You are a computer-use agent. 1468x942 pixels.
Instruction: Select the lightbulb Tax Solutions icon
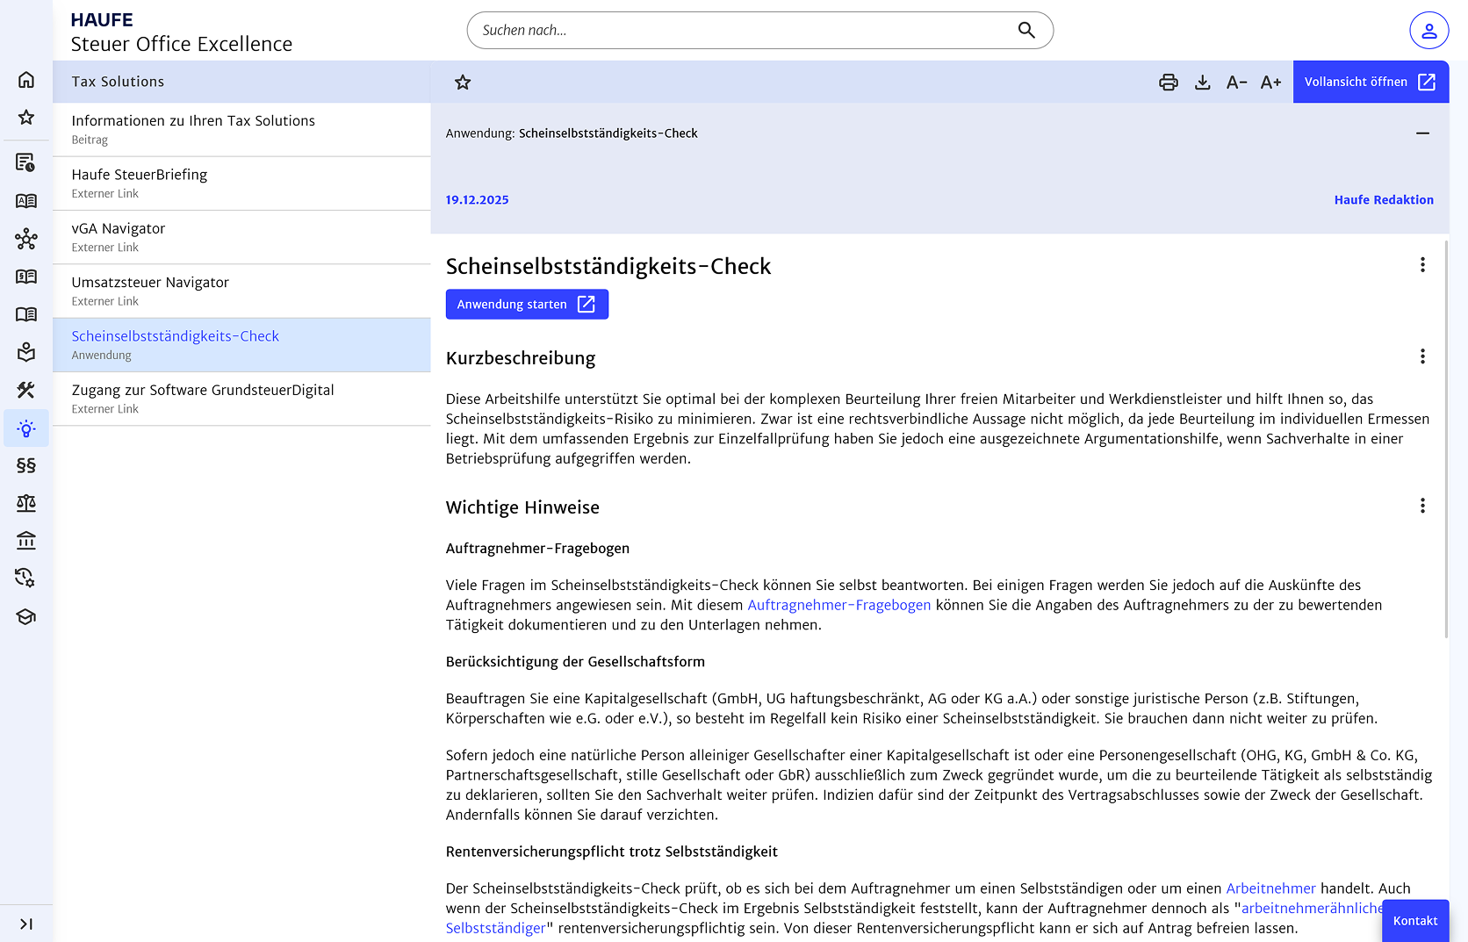point(26,428)
